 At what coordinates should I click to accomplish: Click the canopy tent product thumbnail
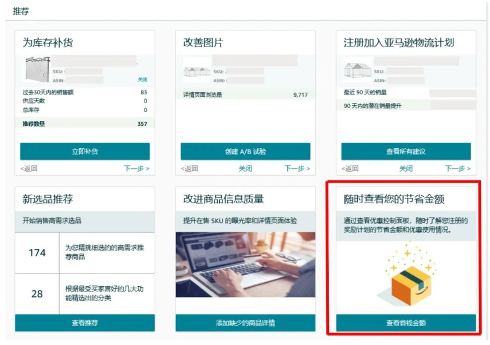pyautogui.click(x=37, y=69)
